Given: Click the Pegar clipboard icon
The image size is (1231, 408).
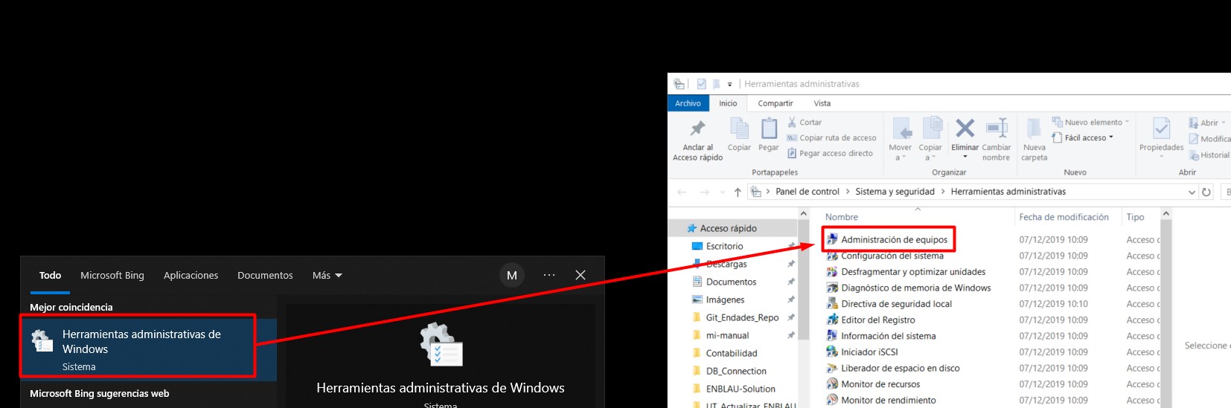Looking at the screenshot, I should coord(769,129).
